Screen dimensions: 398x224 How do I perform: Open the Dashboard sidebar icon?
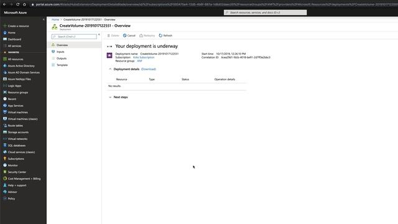point(5,39)
